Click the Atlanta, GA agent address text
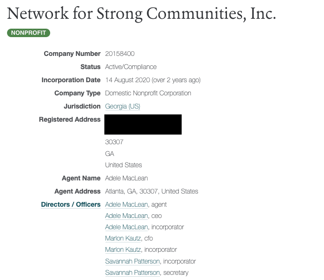The image size is (324, 280). (x=151, y=191)
